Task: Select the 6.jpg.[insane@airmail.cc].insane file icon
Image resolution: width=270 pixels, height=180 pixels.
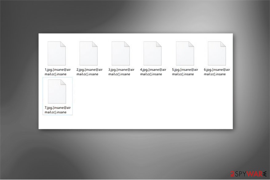Action: point(217,53)
